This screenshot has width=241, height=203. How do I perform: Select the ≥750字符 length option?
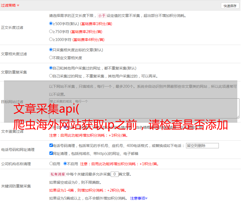(51, 31)
